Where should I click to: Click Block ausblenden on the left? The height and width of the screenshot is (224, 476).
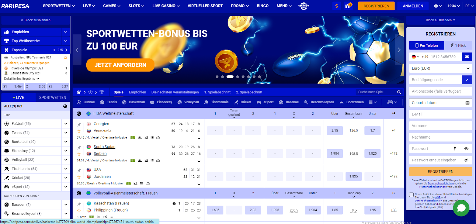click(x=36, y=20)
